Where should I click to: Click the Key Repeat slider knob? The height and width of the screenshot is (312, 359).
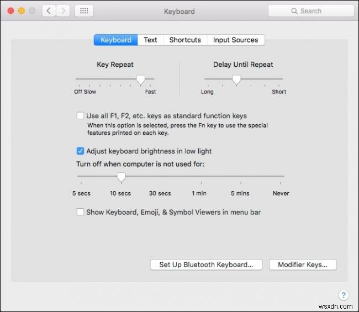(141, 80)
